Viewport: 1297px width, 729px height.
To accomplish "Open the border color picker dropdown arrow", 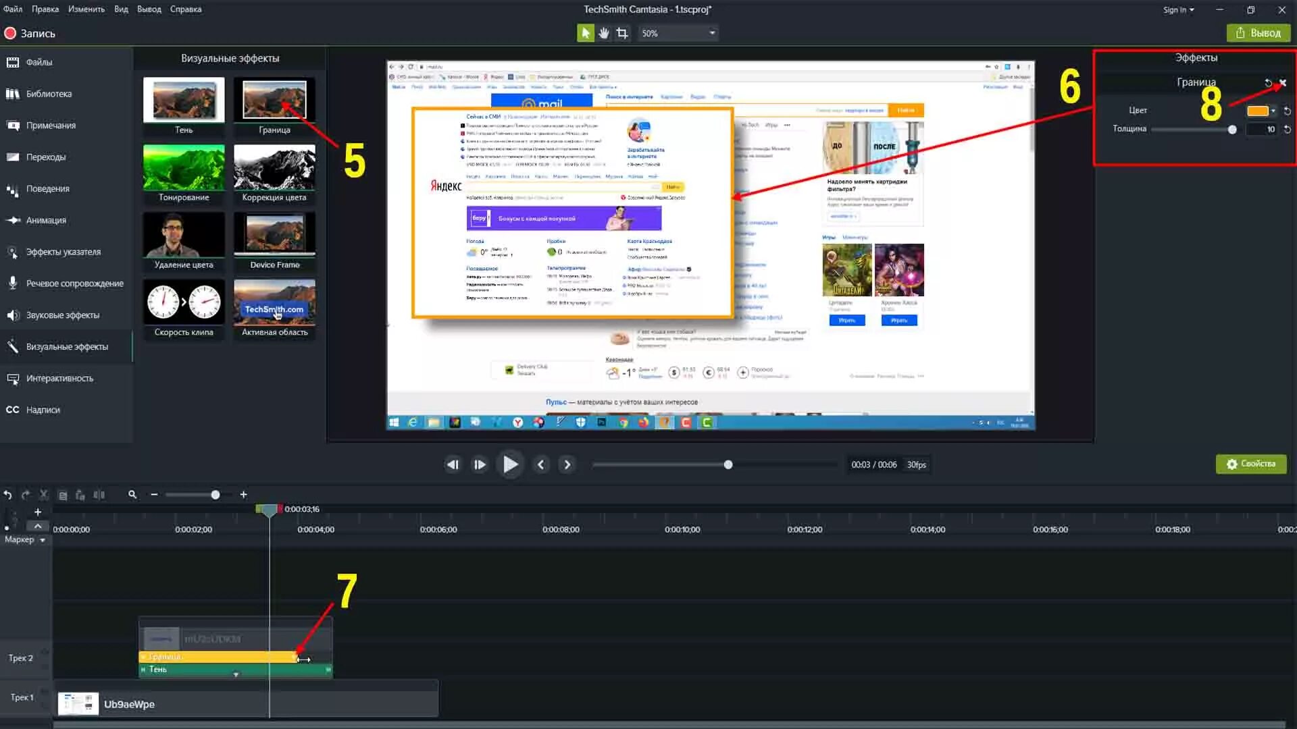I will pyautogui.click(x=1273, y=111).
